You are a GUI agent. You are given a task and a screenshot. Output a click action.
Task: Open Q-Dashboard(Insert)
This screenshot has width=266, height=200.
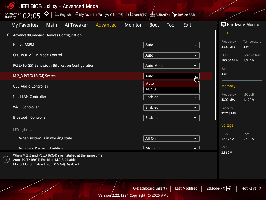tap(150, 189)
